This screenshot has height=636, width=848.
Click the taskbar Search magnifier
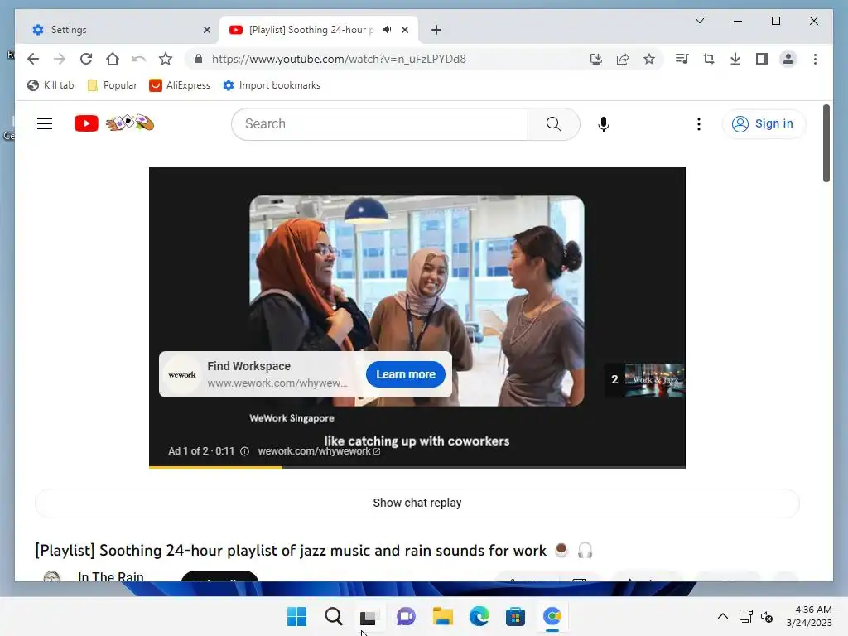(x=333, y=616)
